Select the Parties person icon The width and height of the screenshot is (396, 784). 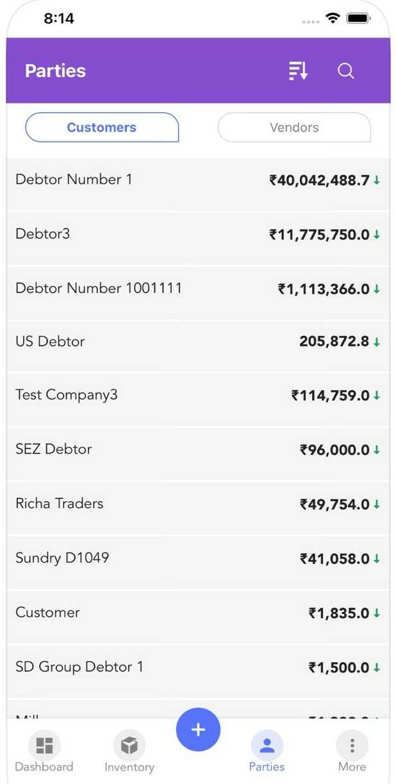(x=267, y=746)
